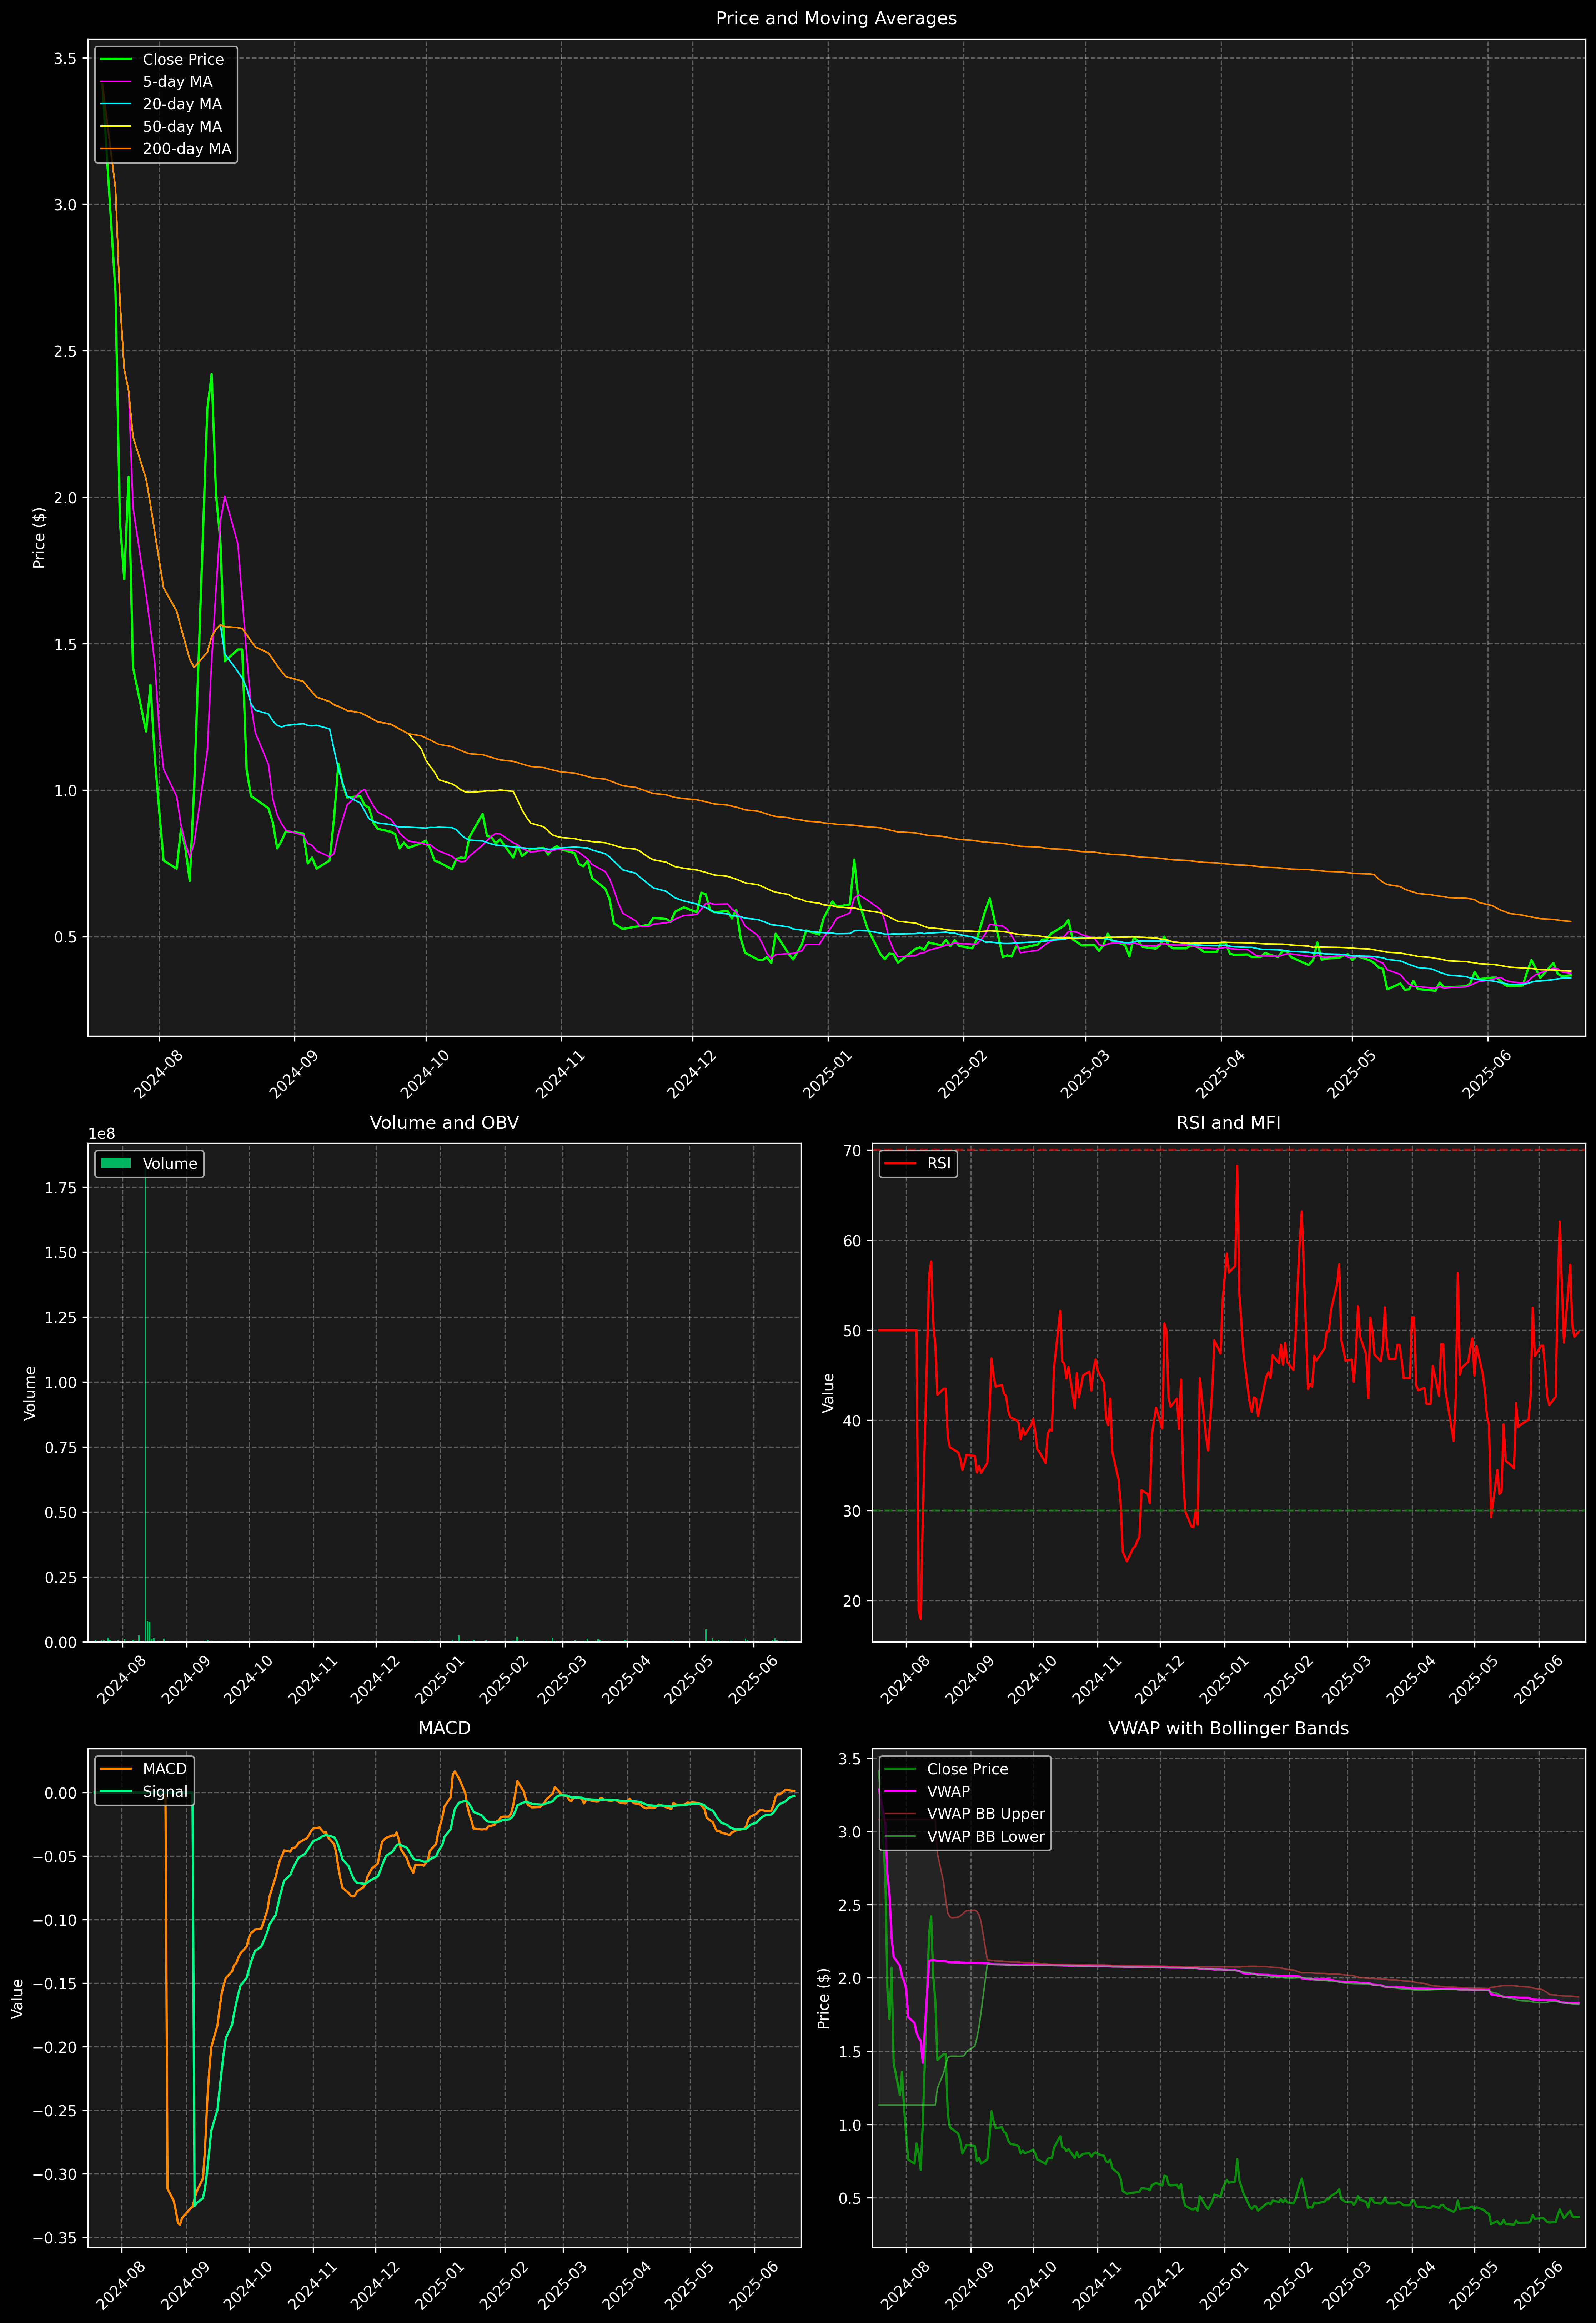
Task: Click the '50-day MA' legend label
Action: 182,127
